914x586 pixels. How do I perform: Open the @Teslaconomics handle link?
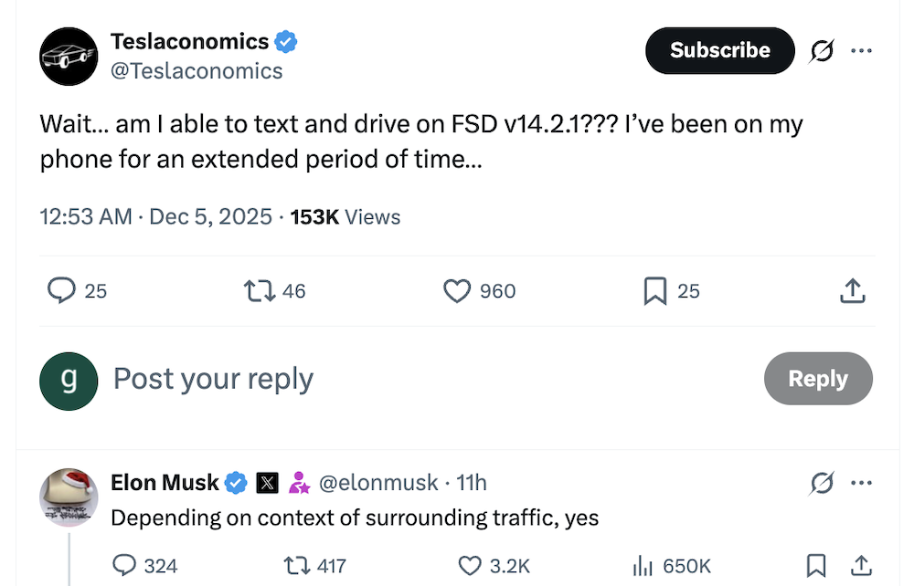197,71
